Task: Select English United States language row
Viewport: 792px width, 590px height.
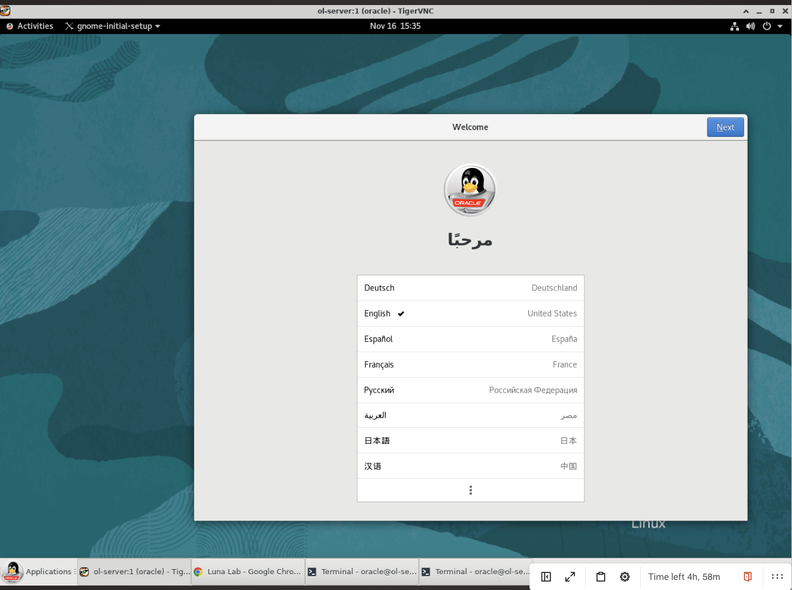Action: pos(471,313)
